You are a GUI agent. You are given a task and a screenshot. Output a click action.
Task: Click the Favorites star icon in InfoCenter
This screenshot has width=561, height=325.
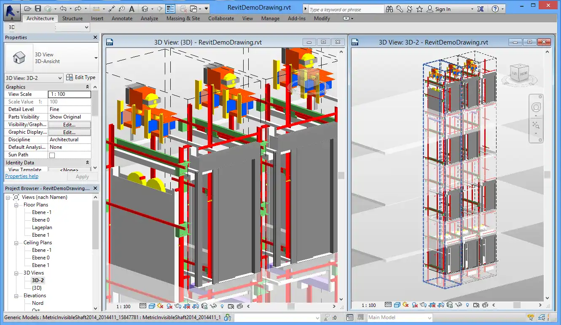coord(420,9)
